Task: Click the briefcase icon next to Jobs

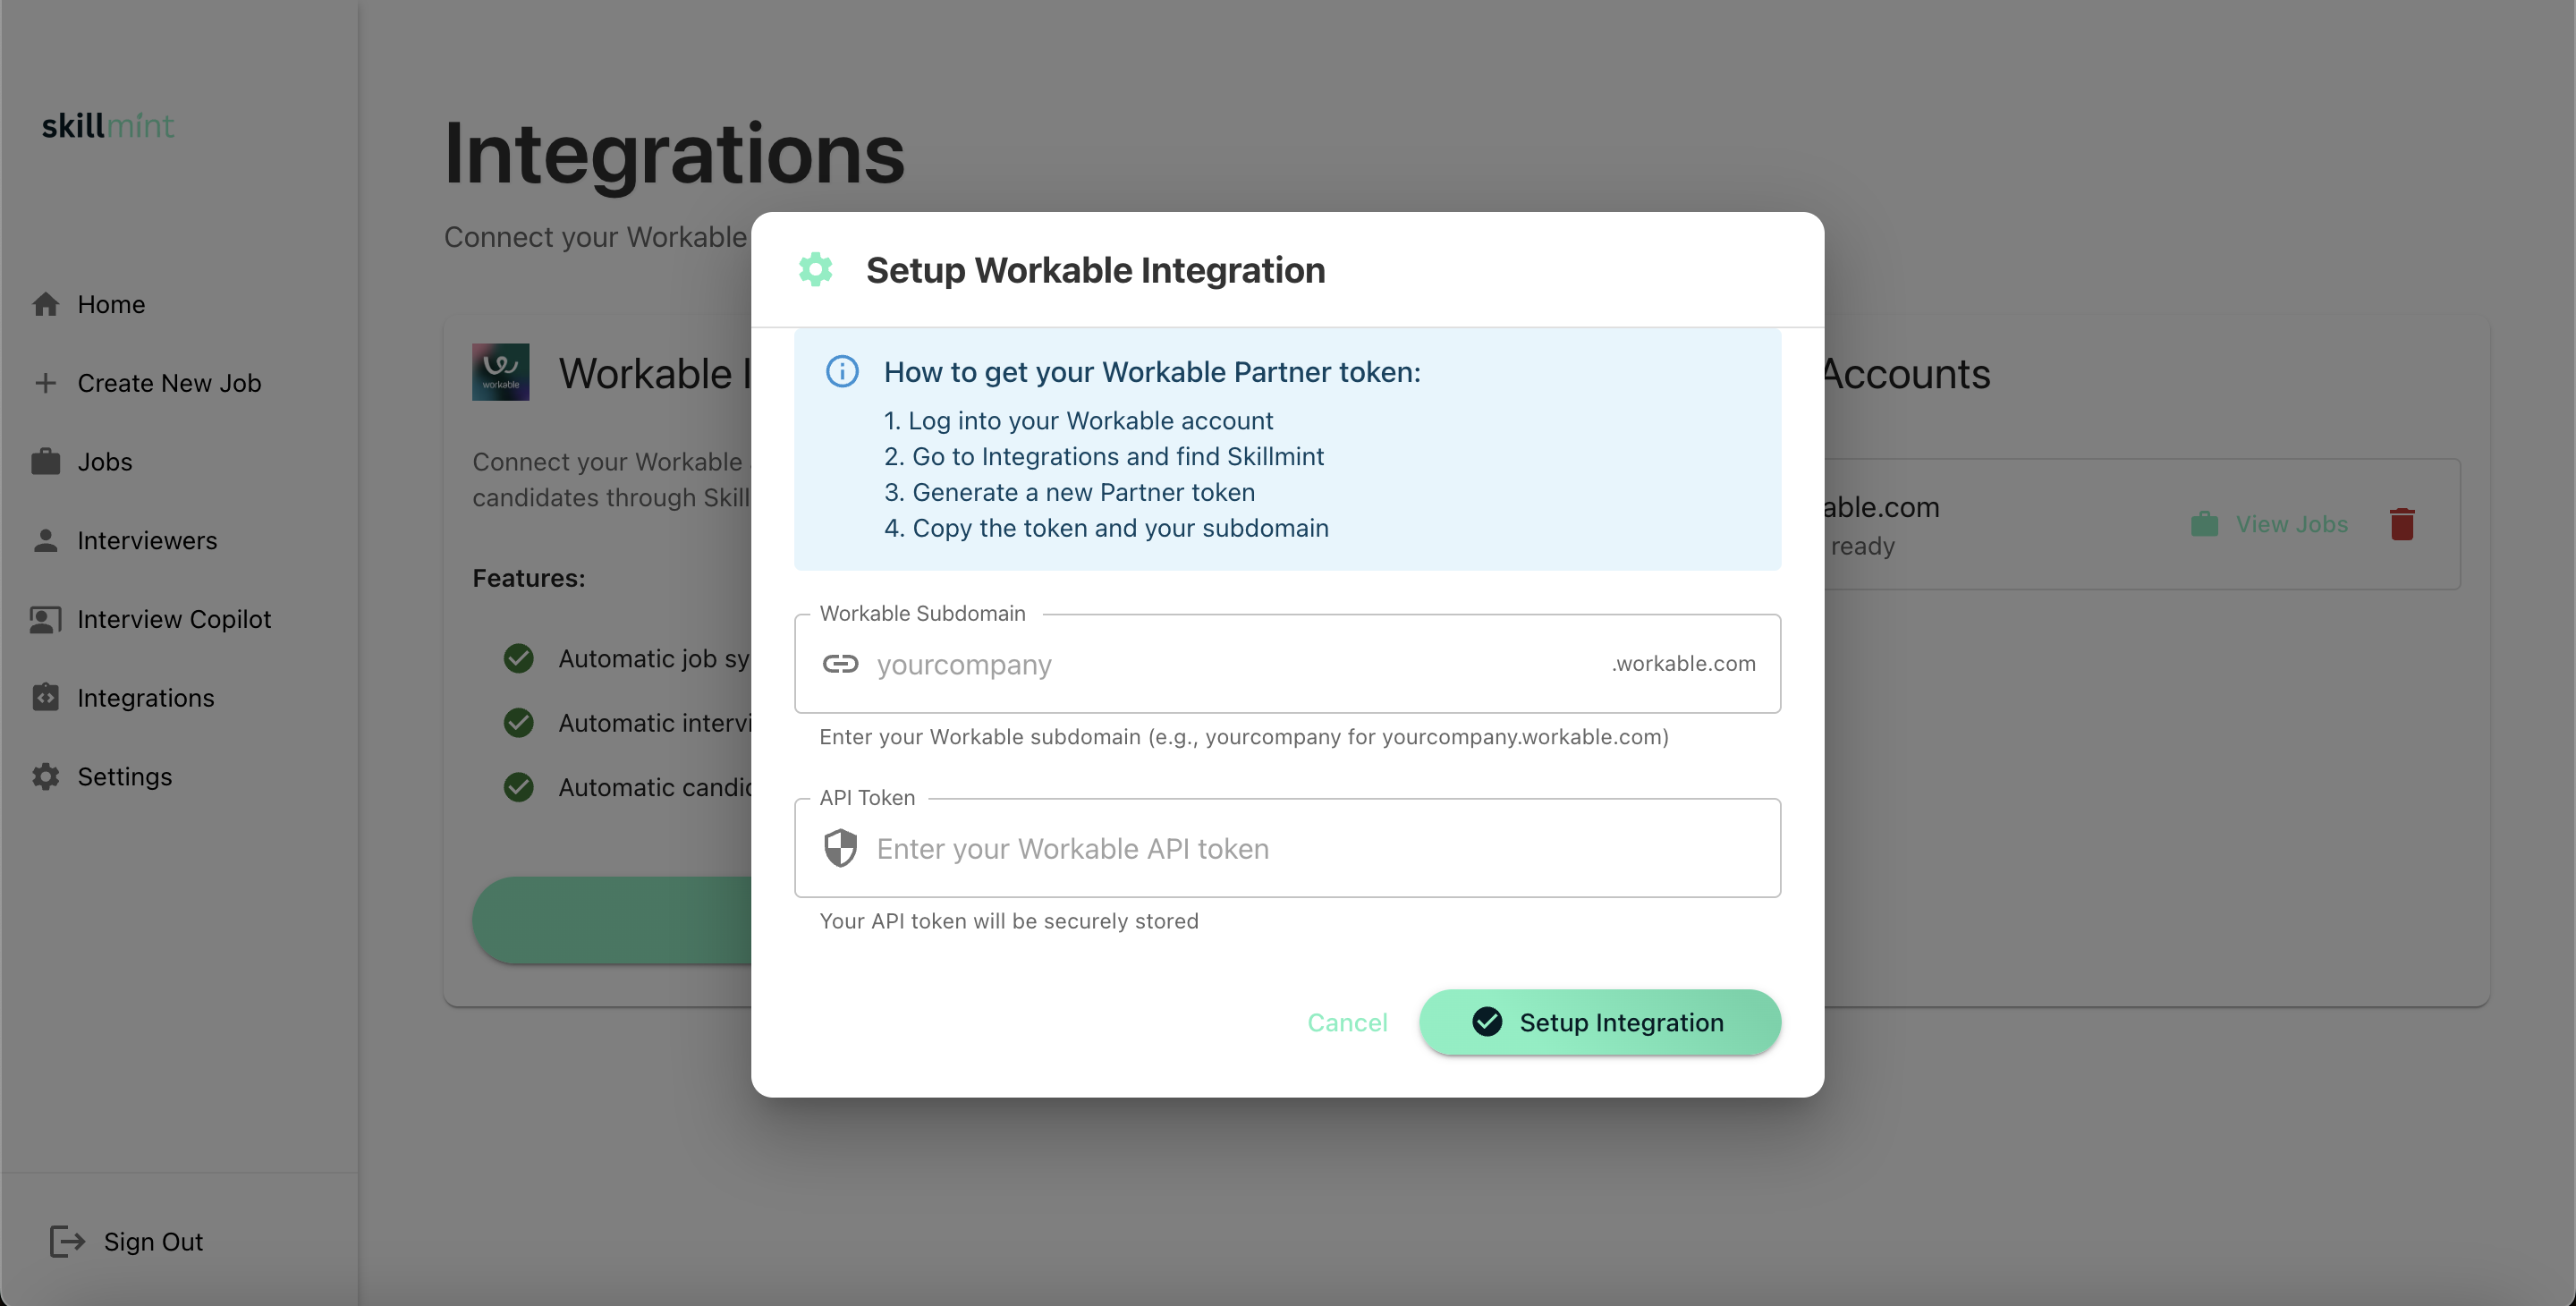Action: tap(46, 461)
